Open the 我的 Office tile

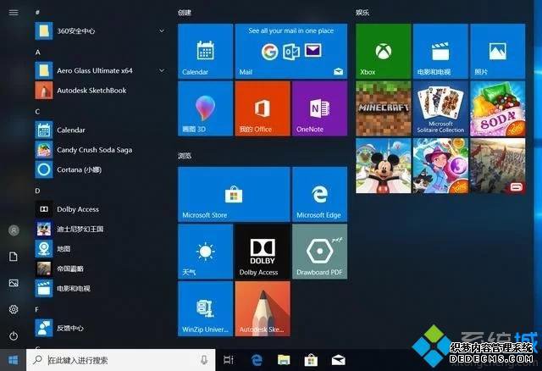coord(263,108)
